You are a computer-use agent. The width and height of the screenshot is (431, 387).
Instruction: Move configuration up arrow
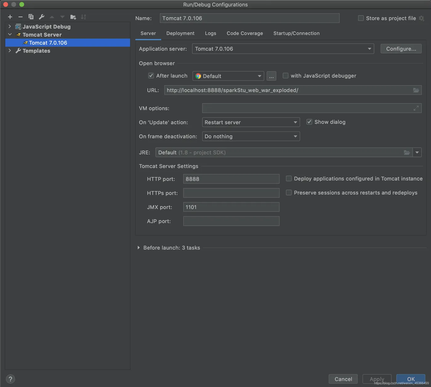tap(52, 17)
